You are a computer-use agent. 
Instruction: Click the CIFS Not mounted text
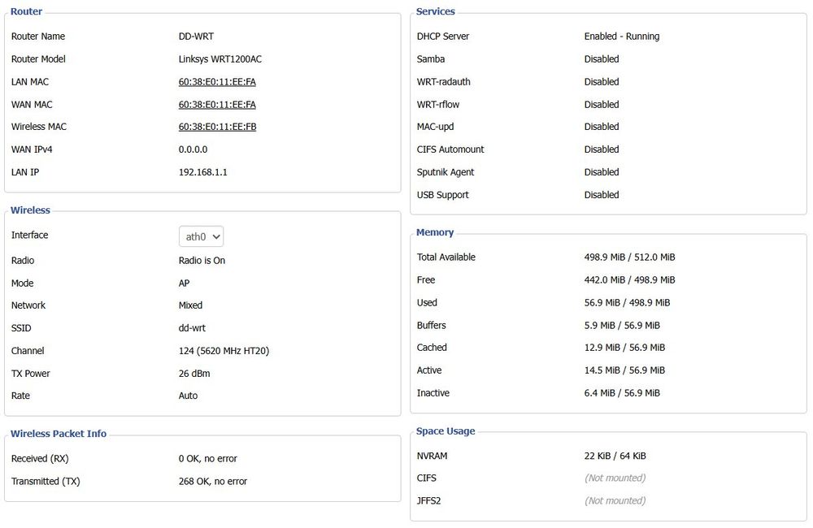[615, 478]
